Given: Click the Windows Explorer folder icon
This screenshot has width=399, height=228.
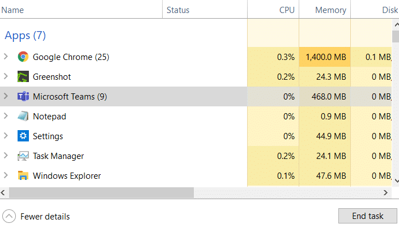Looking at the screenshot, I should (23, 175).
